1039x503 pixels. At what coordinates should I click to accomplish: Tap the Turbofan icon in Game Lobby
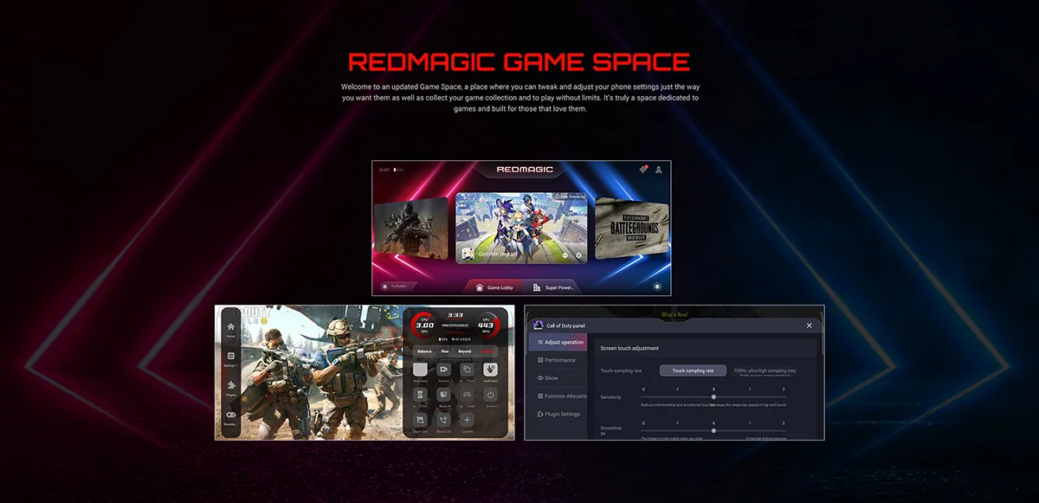coord(385,286)
